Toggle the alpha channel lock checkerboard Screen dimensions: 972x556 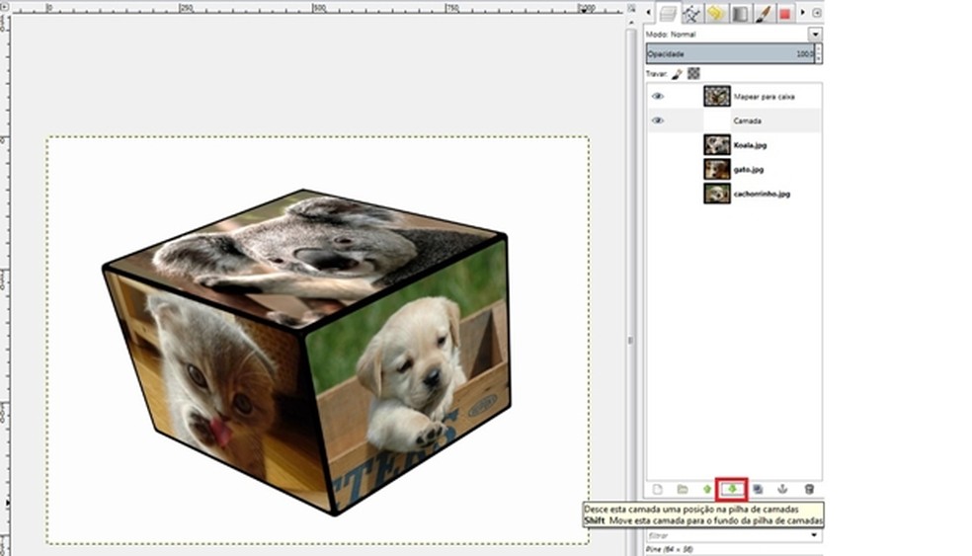point(693,73)
